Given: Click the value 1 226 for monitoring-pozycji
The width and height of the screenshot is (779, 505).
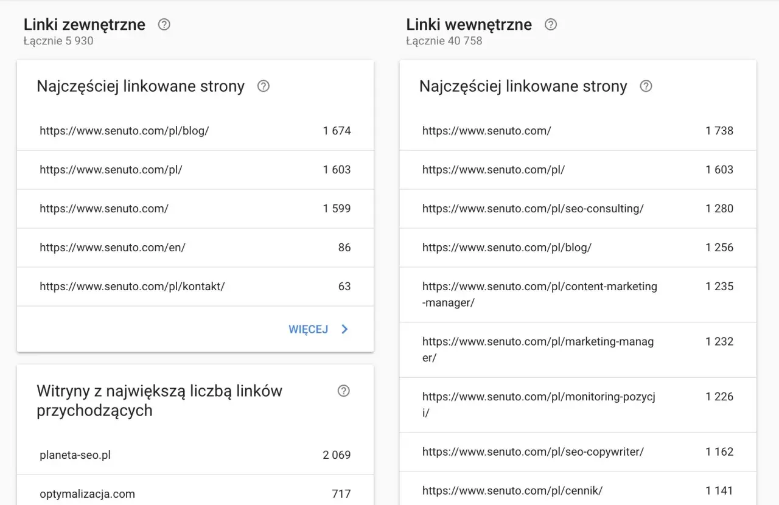Looking at the screenshot, I should (x=719, y=397).
